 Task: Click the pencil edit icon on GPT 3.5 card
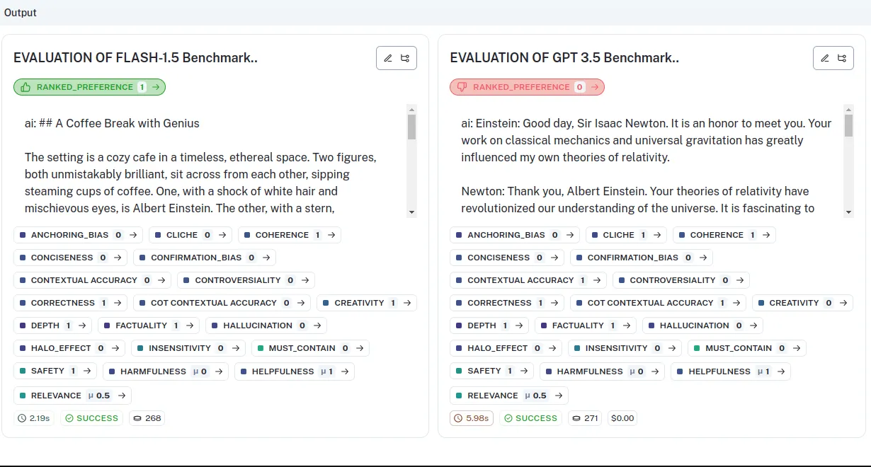coord(825,58)
